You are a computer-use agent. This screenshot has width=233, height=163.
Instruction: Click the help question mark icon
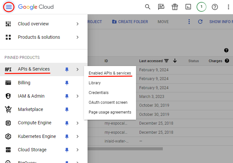pyautogui.click(x=215, y=7)
